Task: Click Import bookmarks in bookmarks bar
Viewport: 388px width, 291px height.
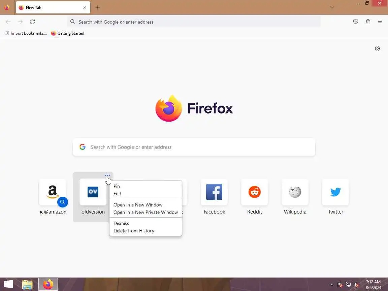Action: 26,33
